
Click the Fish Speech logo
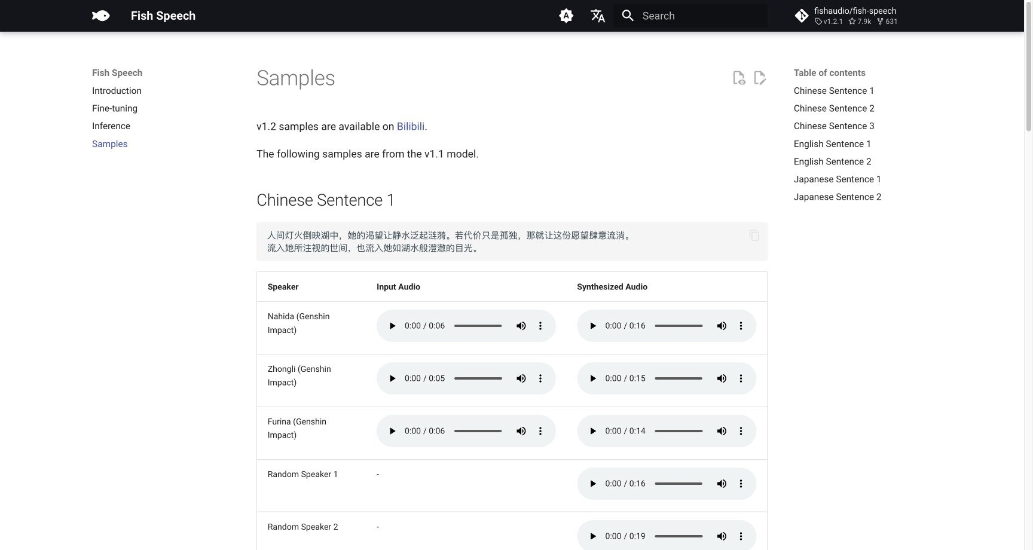pyautogui.click(x=100, y=16)
